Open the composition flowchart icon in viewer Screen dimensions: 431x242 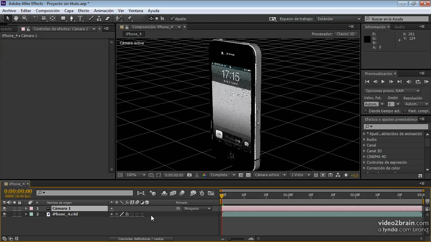pyautogui.click(x=338, y=175)
